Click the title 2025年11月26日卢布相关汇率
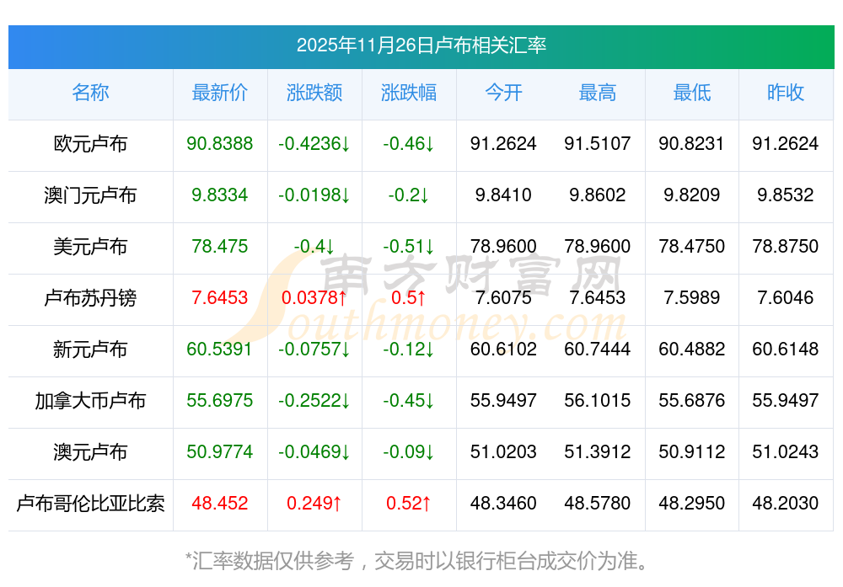 point(421,45)
